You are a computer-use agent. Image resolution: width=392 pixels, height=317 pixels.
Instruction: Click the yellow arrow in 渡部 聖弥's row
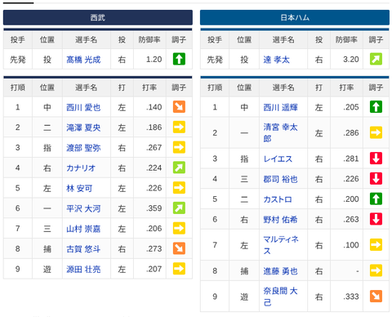pos(179,147)
